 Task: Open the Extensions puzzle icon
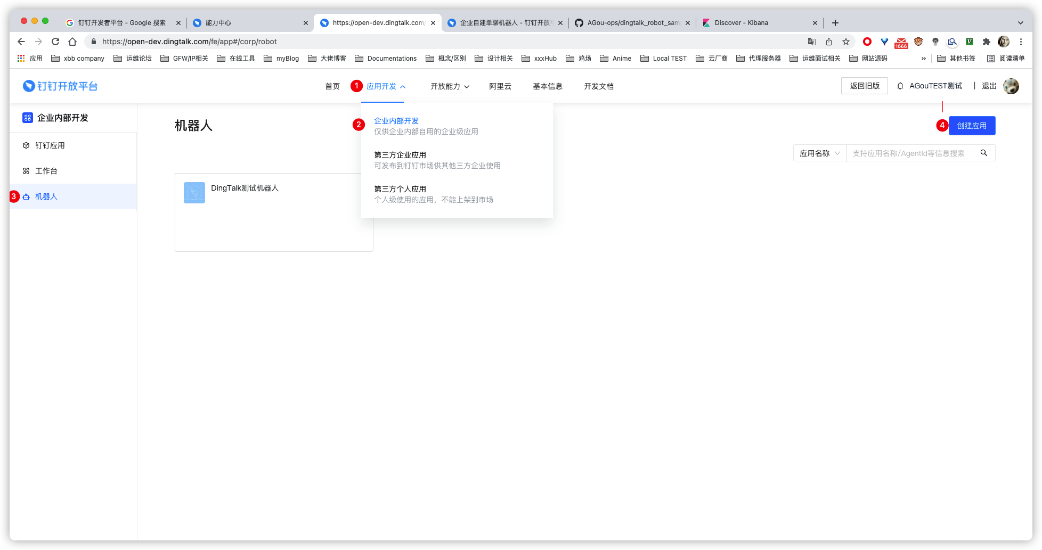tap(987, 42)
